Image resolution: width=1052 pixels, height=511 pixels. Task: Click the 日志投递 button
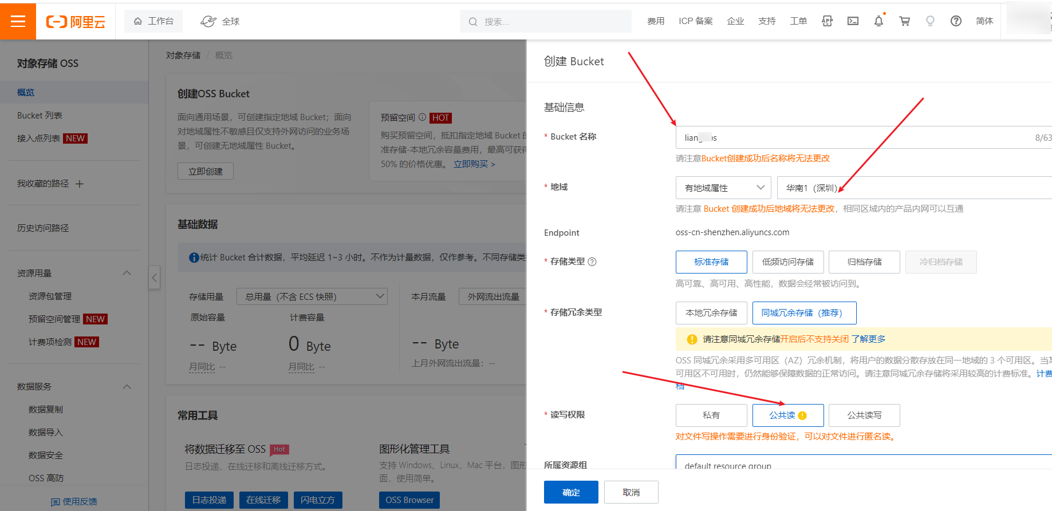tap(210, 500)
